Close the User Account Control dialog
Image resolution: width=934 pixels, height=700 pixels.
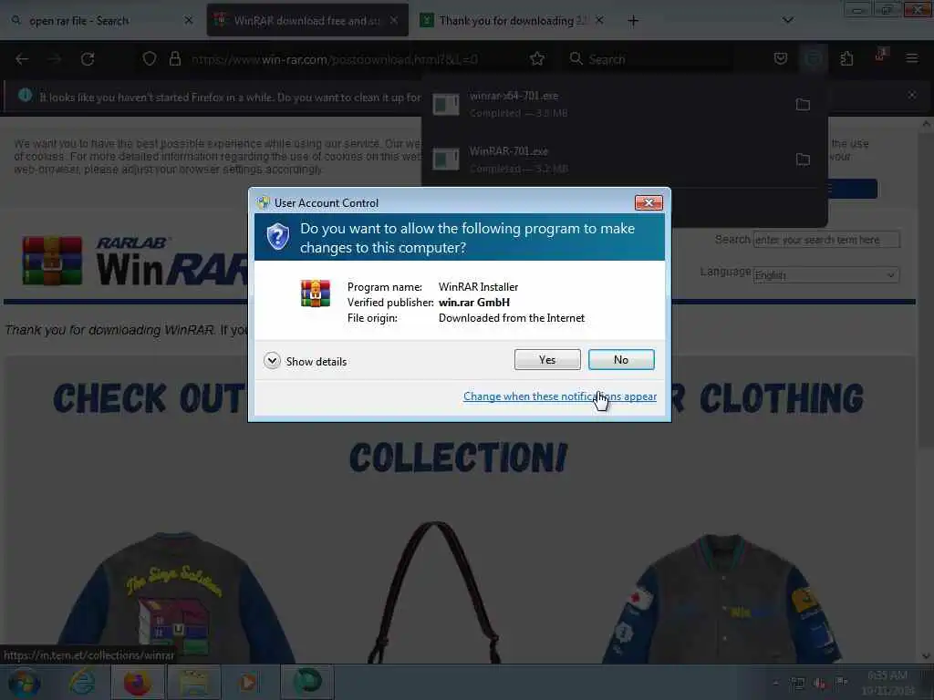[649, 203]
